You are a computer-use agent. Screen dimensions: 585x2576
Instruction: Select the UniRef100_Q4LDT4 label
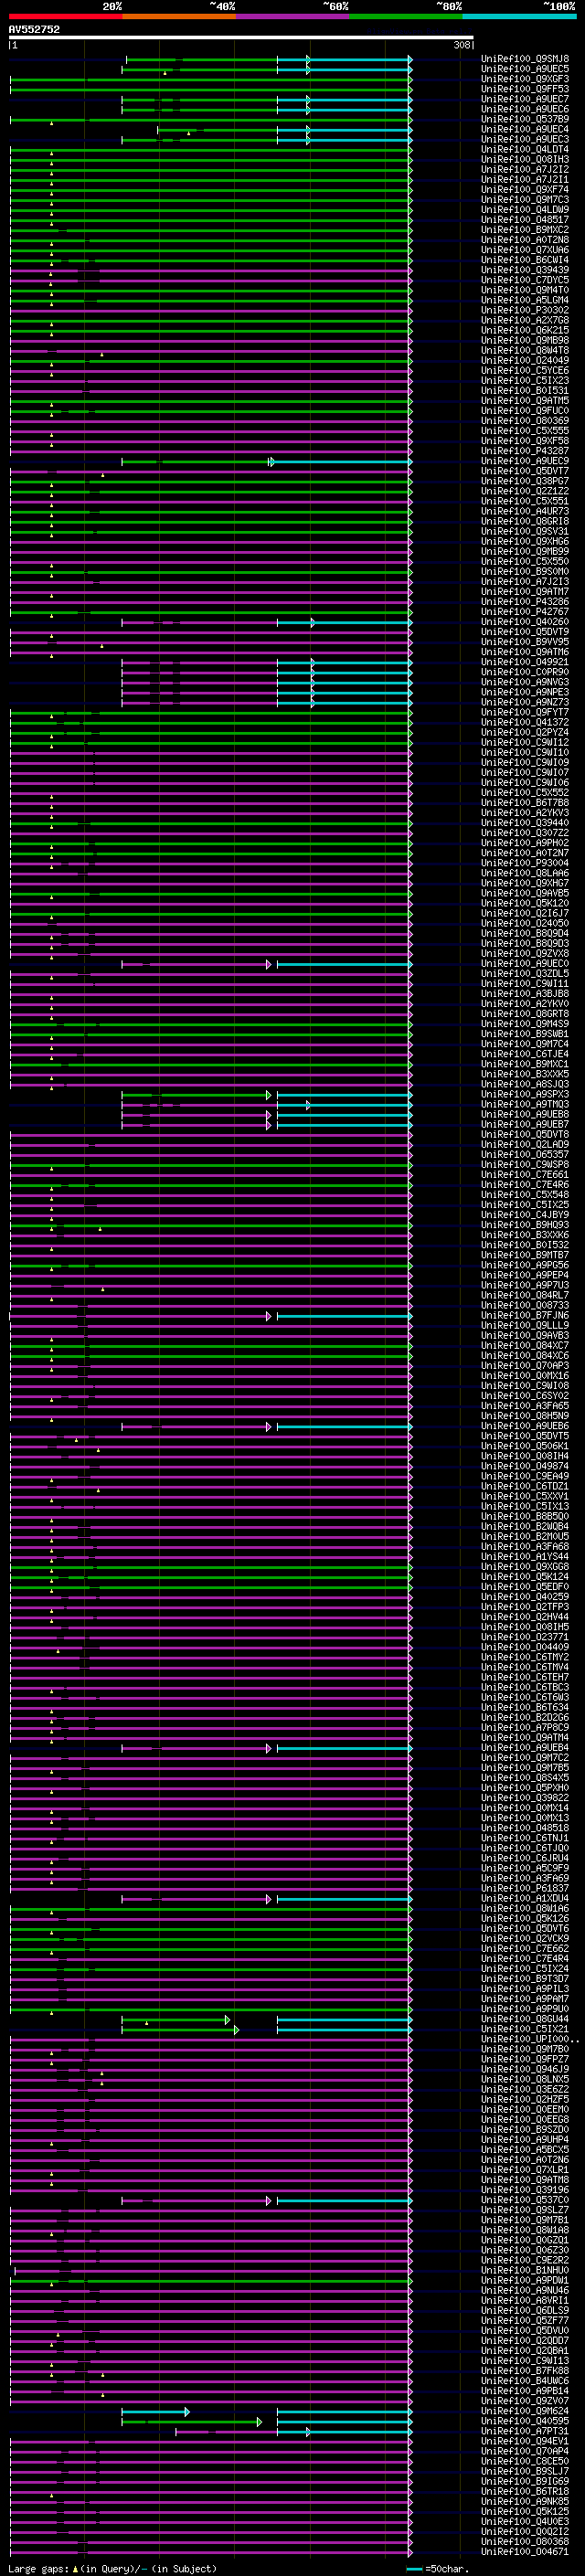pyautogui.click(x=525, y=149)
